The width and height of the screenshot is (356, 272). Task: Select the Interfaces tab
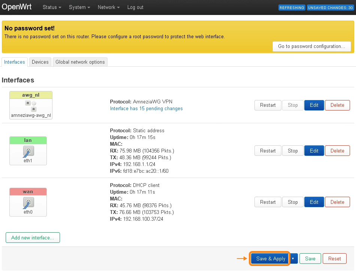(x=15, y=62)
